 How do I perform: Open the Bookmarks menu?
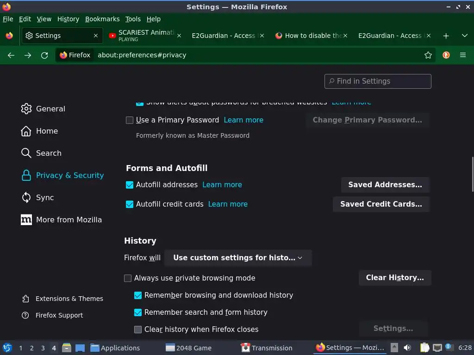tap(102, 19)
